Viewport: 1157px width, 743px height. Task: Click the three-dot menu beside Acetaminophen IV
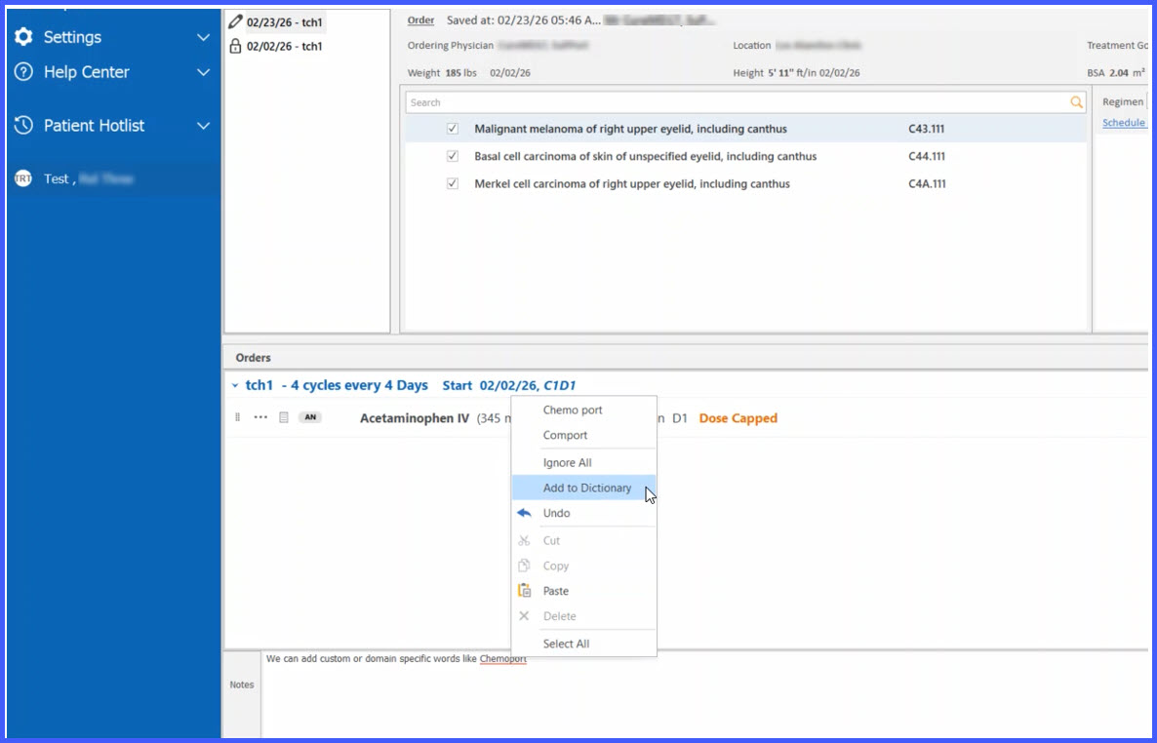260,417
